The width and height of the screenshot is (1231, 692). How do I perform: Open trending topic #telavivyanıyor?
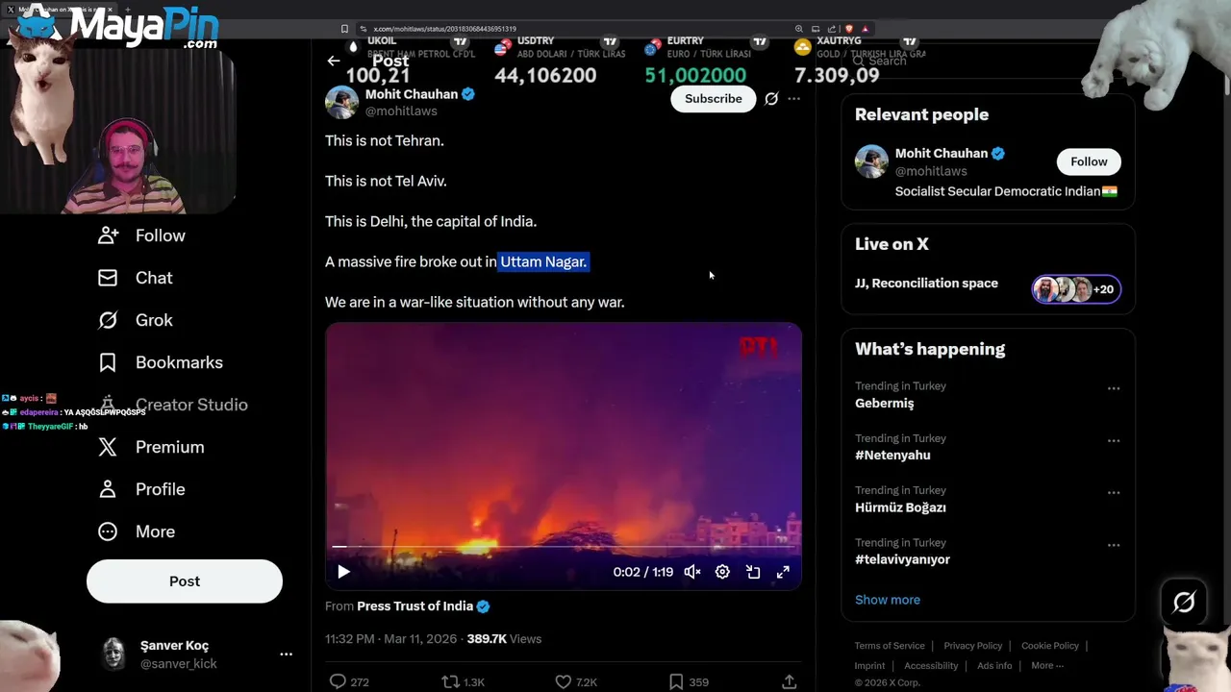coord(902,559)
